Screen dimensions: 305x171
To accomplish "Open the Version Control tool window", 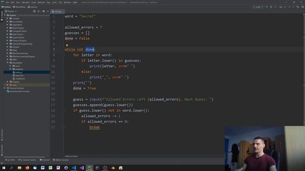I will [27, 160].
